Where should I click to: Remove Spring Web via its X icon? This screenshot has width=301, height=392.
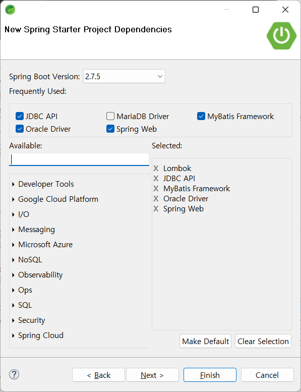(156, 208)
